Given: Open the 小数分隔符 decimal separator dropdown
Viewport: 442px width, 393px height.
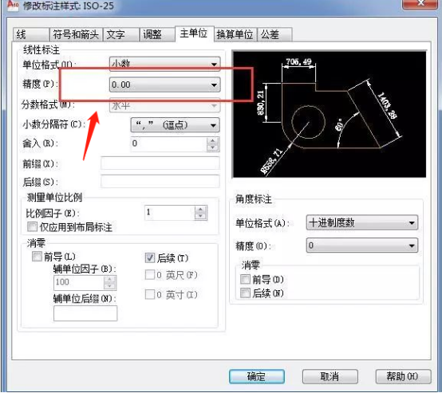Looking at the screenshot, I should coord(175,125).
